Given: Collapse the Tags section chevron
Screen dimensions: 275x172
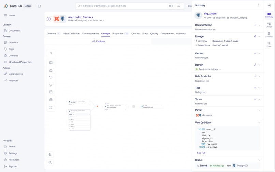Looking at the screenshot, I should pos(259,88).
